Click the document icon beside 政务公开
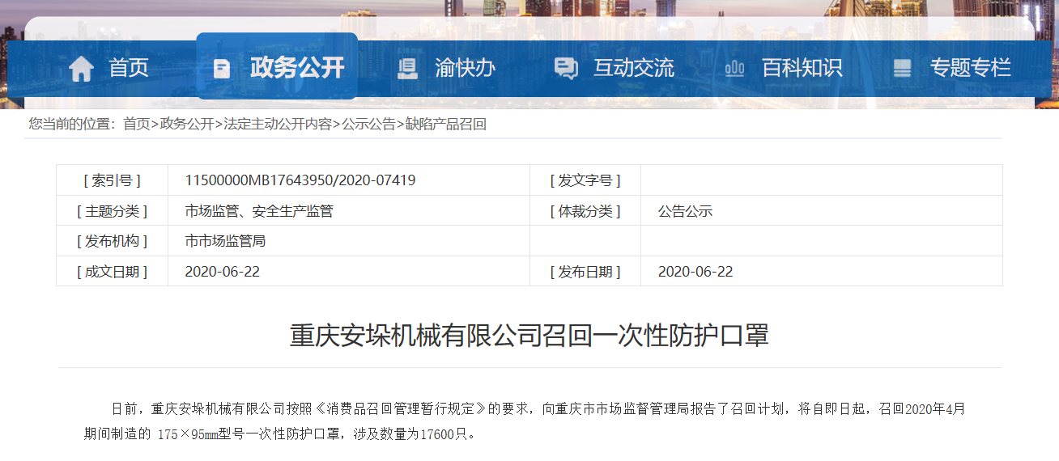Image resolution: width=1059 pixels, height=461 pixels. pyautogui.click(x=221, y=68)
